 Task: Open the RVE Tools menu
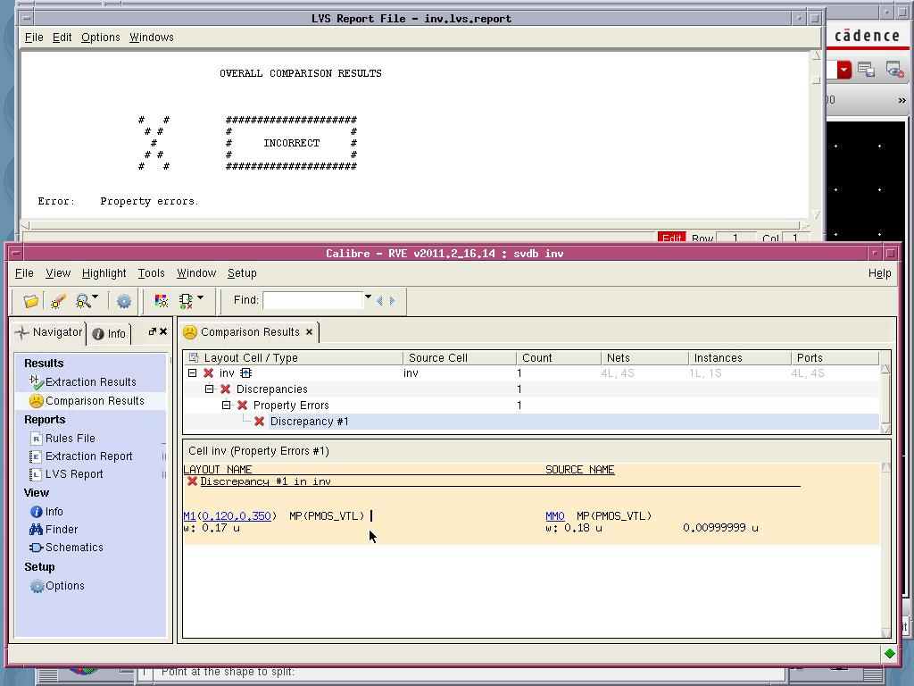pos(151,273)
